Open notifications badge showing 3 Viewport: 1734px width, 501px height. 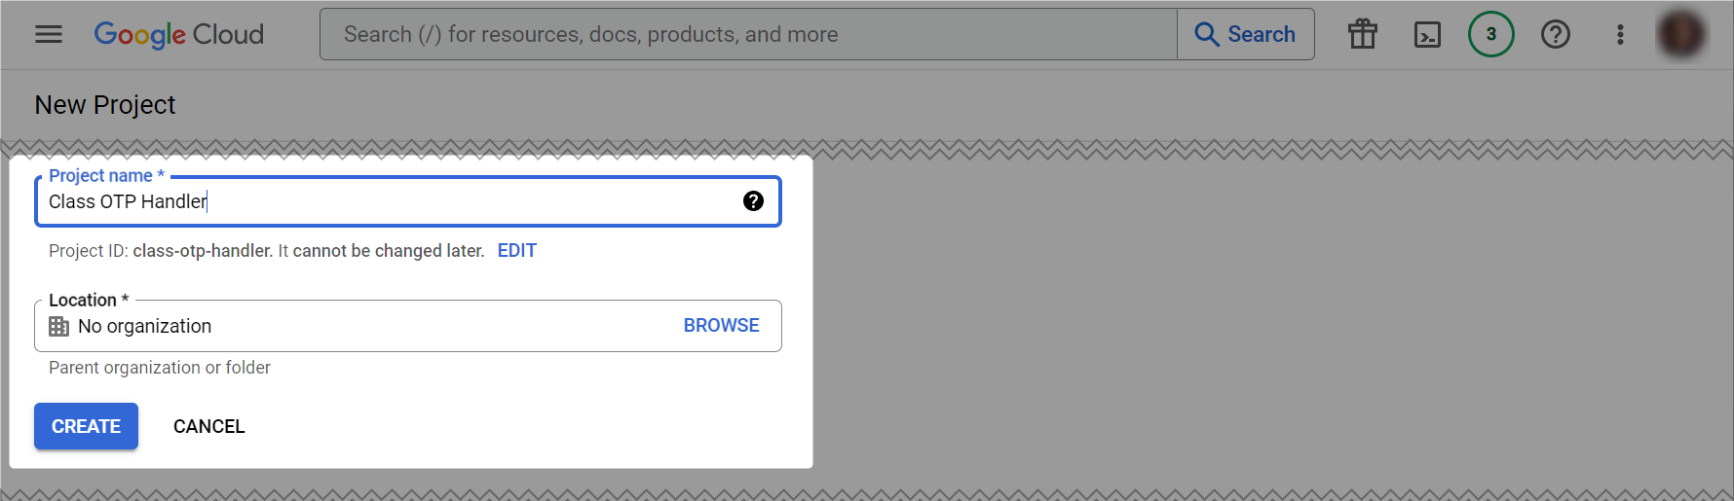coord(1491,34)
